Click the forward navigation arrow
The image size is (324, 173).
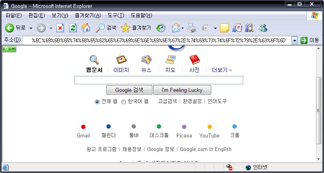click(41, 28)
